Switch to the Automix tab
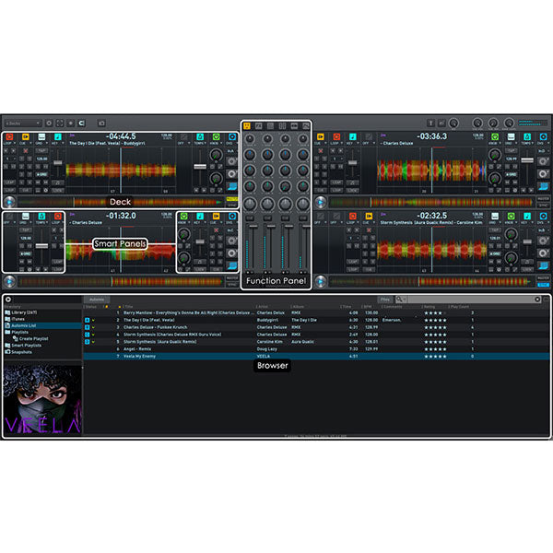Viewport: 553px width, 553px height. 97,300
